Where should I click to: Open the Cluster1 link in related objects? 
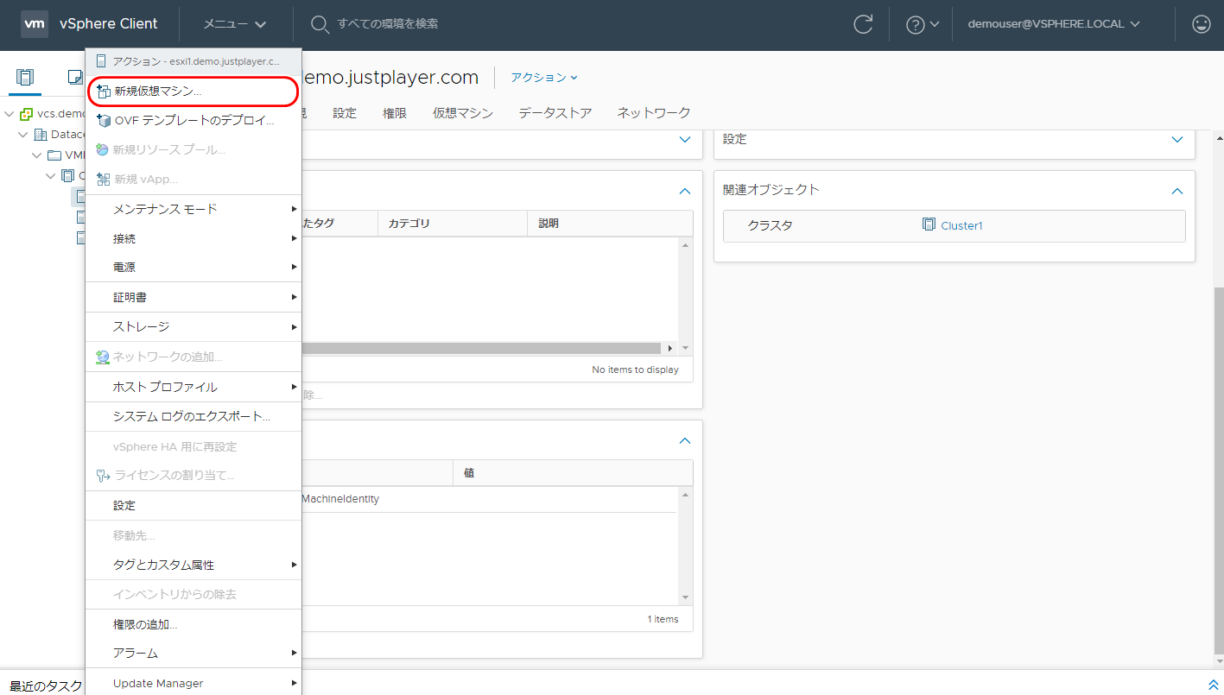(x=961, y=225)
